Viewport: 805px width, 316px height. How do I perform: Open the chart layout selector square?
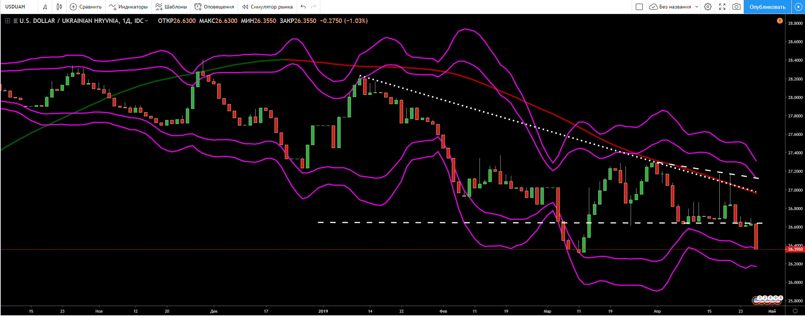pyautogui.click(x=639, y=7)
